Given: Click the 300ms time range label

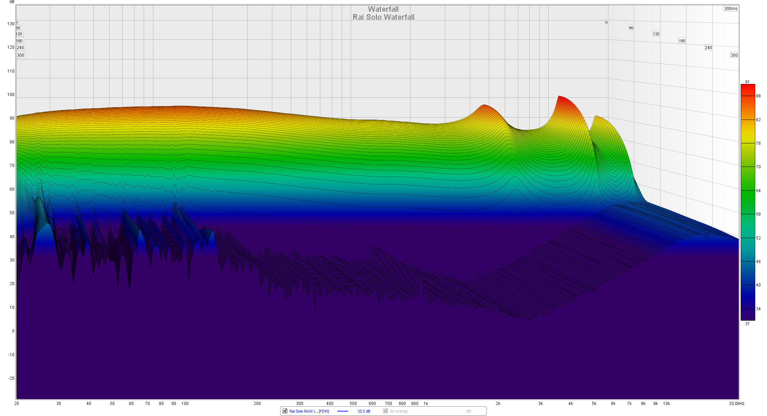Looking at the screenshot, I should (x=730, y=9).
